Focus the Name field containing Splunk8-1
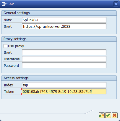 pos(64,20)
